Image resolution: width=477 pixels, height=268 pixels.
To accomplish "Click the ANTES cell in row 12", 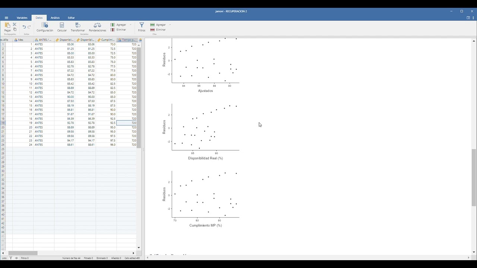I will click(44, 92).
